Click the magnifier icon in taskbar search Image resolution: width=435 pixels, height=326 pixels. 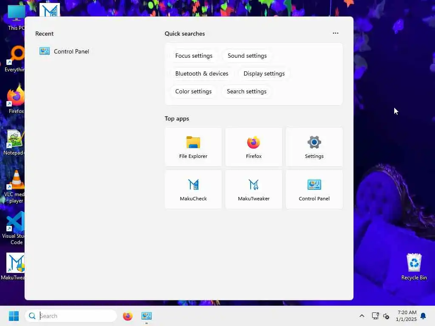[x=32, y=316]
